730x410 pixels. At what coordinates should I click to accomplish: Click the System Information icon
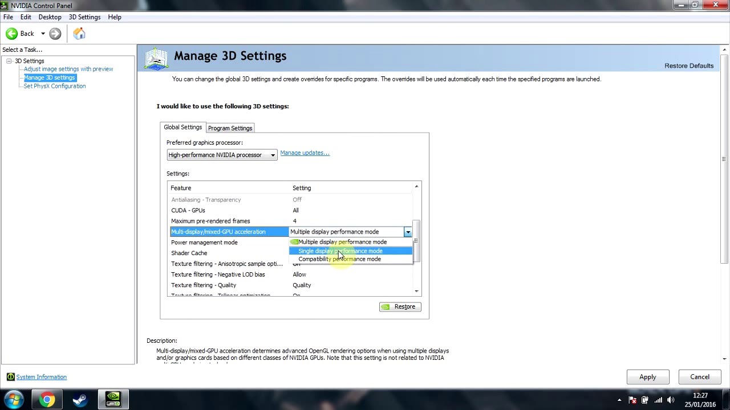pyautogui.click(x=10, y=377)
